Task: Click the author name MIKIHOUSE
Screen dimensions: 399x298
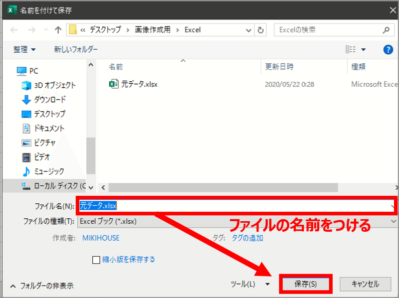Action: 101,238
